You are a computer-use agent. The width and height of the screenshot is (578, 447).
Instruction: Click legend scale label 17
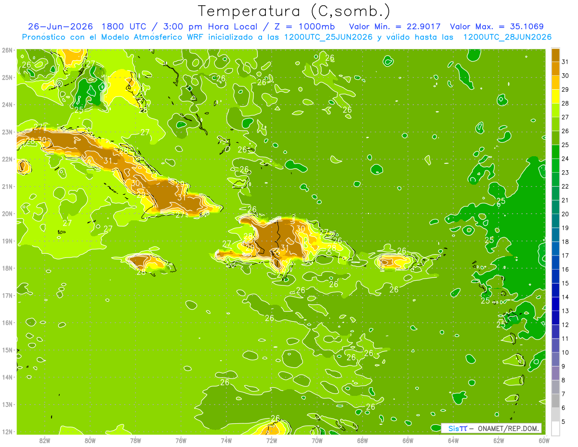pyautogui.click(x=565, y=256)
